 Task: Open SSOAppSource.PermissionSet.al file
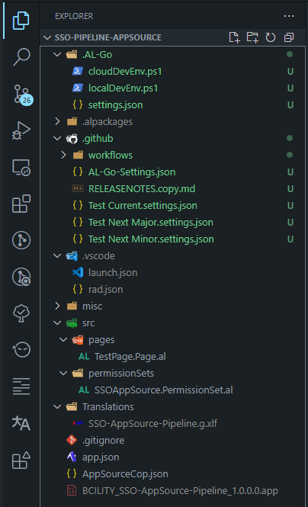pyautogui.click(x=164, y=390)
